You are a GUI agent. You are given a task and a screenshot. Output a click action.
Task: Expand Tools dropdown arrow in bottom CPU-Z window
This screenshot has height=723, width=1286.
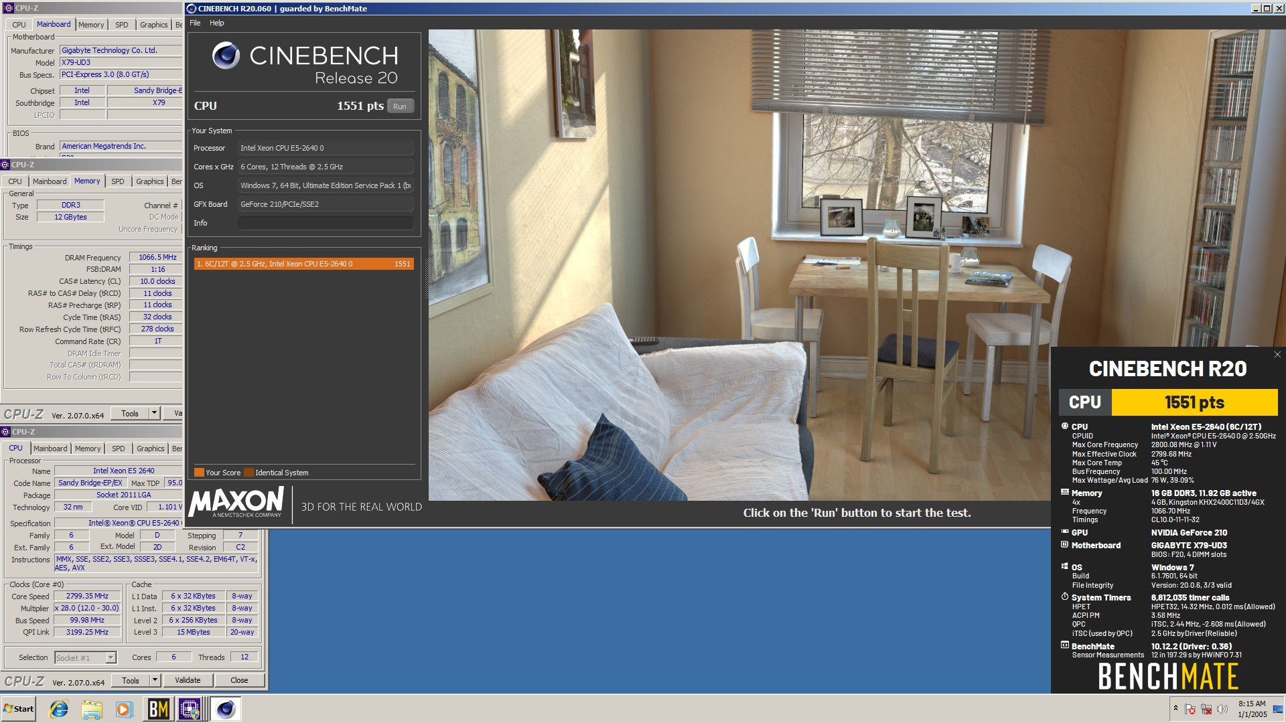tap(155, 681)
